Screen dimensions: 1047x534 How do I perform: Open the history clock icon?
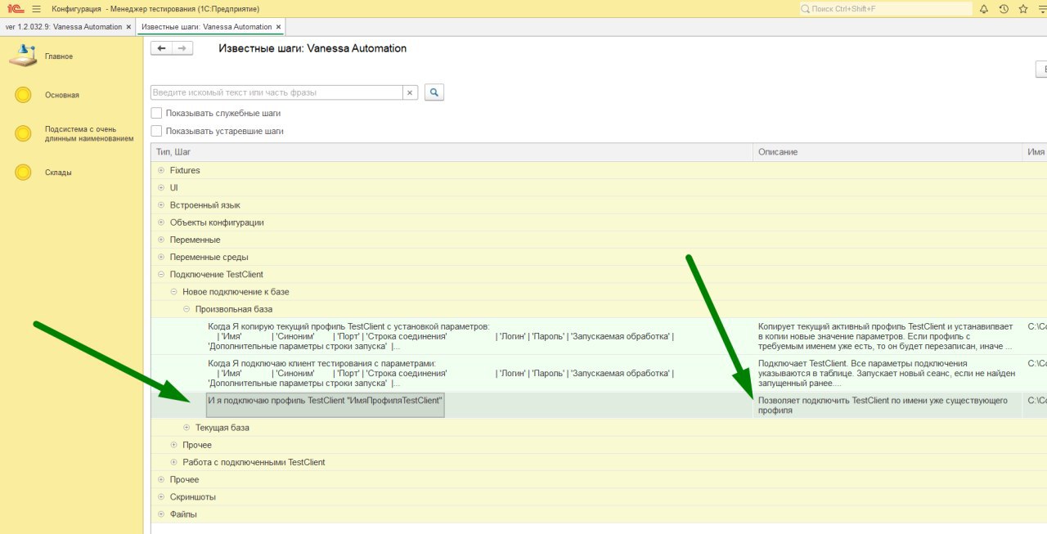click(x=1004, y=9)
